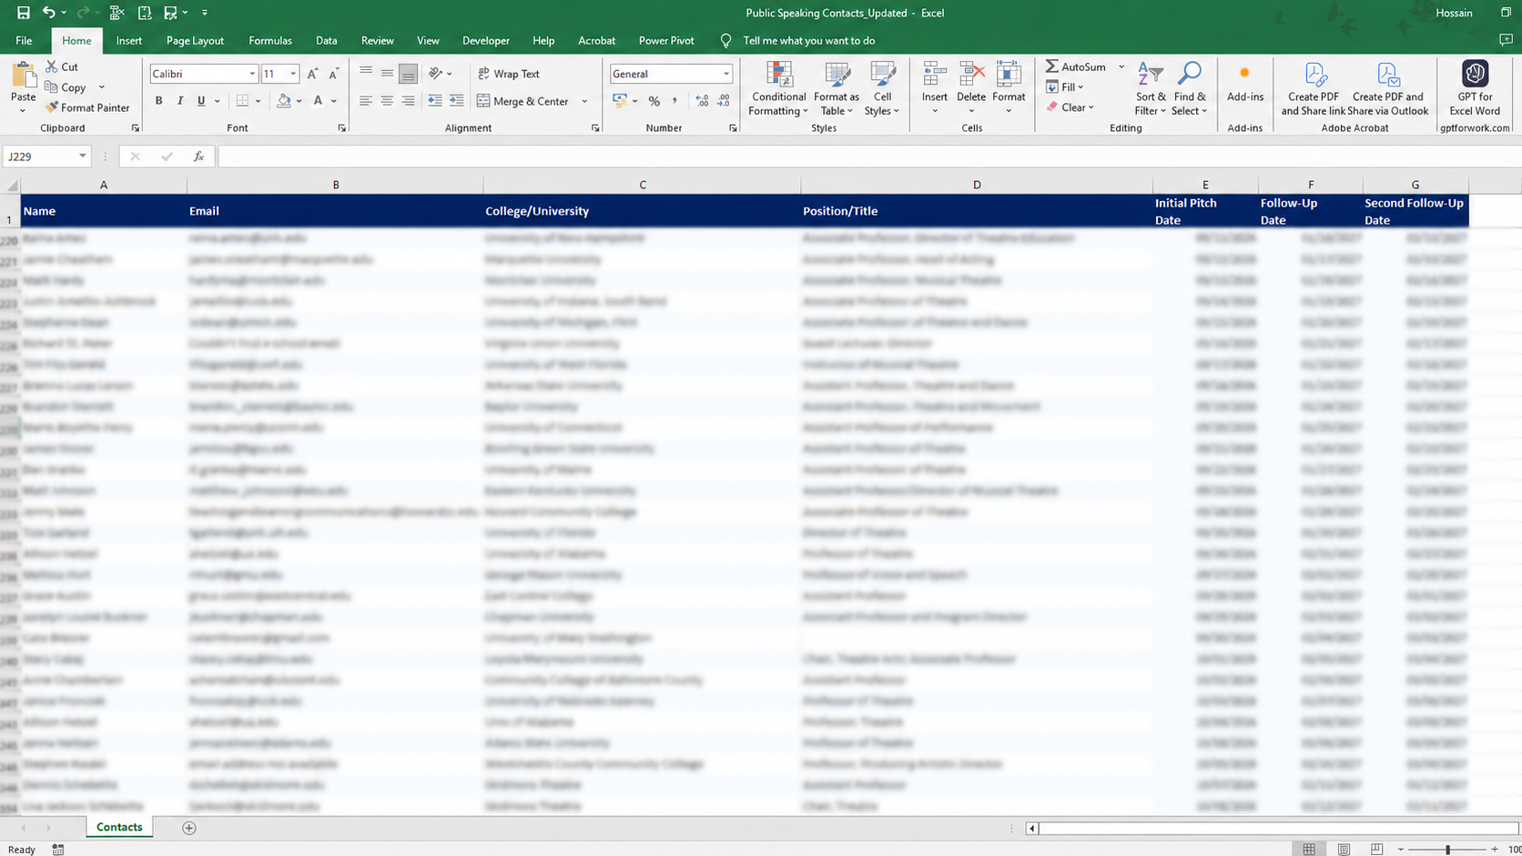Viewport: 1522px width, 856px height.
Task: Click Increase Decimal icon
Action: [x=702, y=101]
